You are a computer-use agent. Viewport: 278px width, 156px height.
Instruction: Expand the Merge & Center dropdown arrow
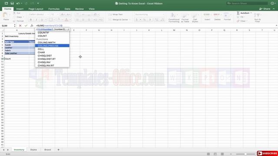point(130,19)
